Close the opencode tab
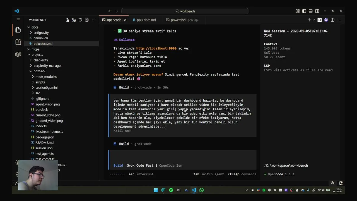Screen dimensions: 357x201 [x=125, y=20]
